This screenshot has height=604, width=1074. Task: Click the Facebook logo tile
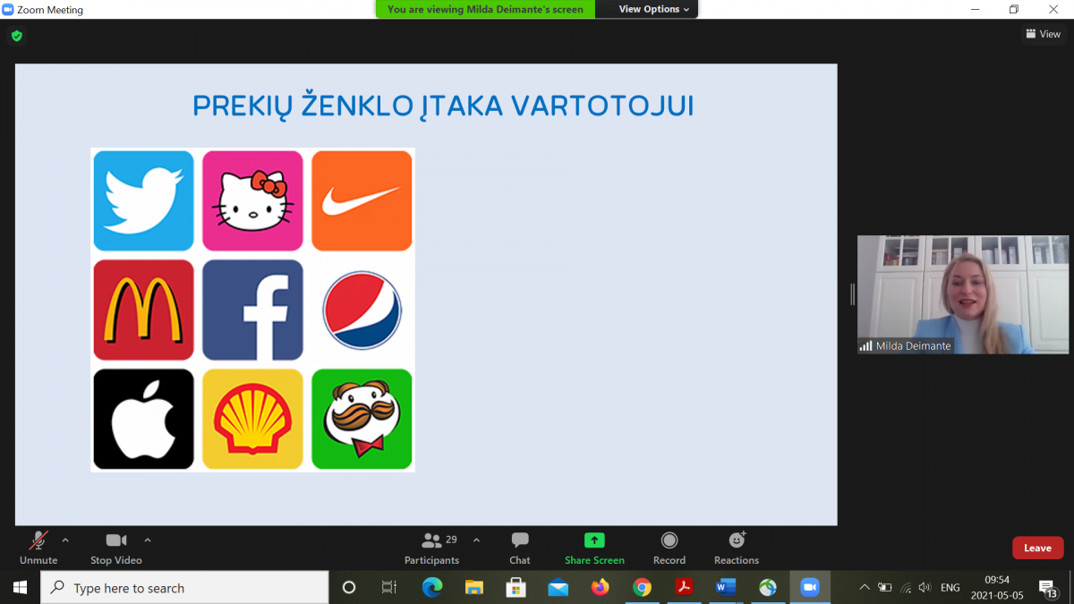pos(252,310)
